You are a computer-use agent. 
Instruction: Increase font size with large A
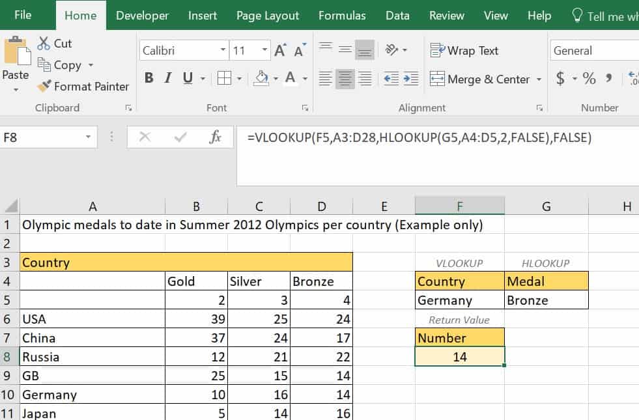(x=280, y=51)
